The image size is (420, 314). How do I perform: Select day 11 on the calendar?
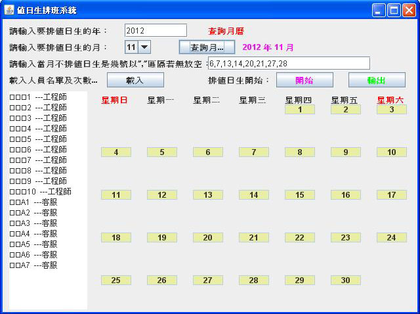[x=116, y=194]
